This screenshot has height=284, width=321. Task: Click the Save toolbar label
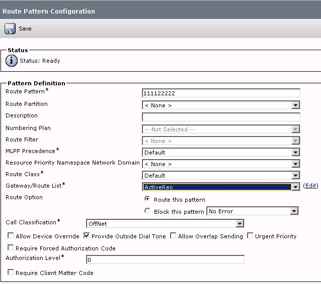(x=25, y=29)
